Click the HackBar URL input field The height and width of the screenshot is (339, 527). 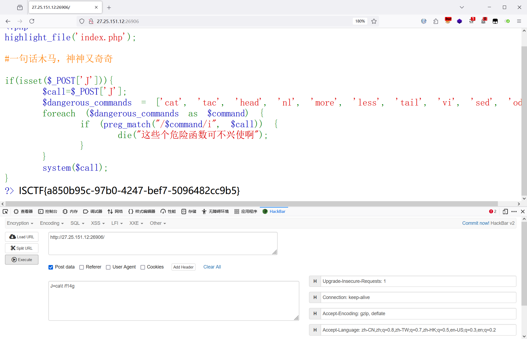[x=163, y=243]
